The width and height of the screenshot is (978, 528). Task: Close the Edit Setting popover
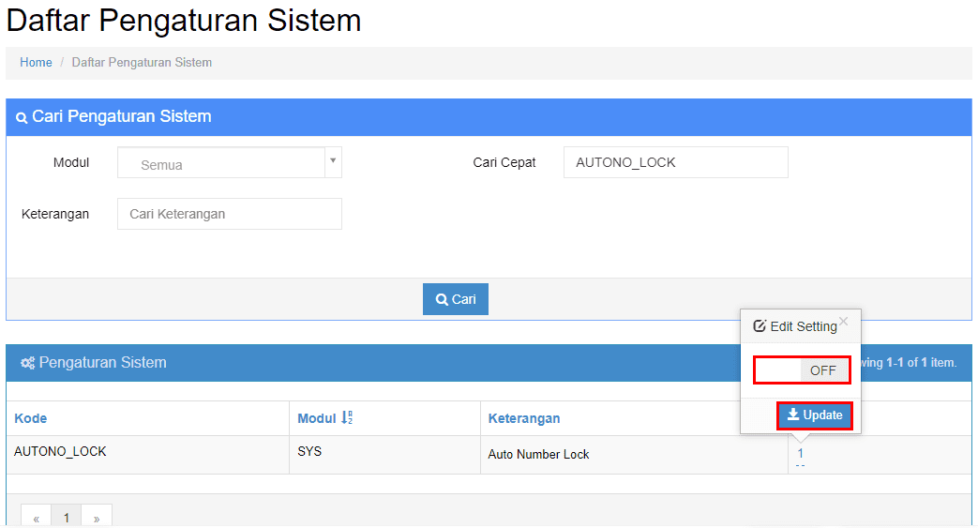coord(844,322)
